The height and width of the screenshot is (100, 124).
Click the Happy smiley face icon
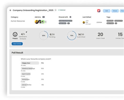(x=15, y=34)
